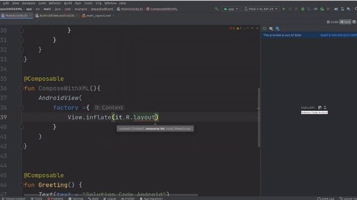The image size is (357, 200).
Task: Click the Make Project hammer icon
Action: (x=216, y=9)
